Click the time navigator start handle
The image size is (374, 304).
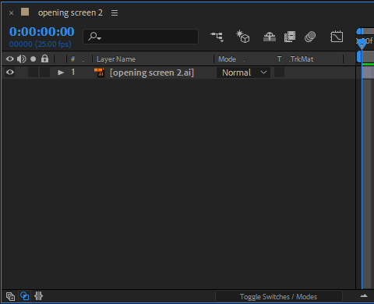pyautogui.click(x=359, y=31)
